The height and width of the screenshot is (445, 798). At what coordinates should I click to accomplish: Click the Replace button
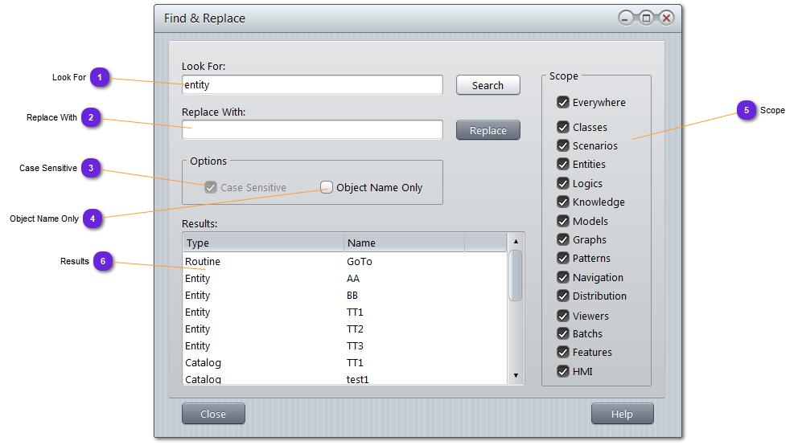[487, 130]
